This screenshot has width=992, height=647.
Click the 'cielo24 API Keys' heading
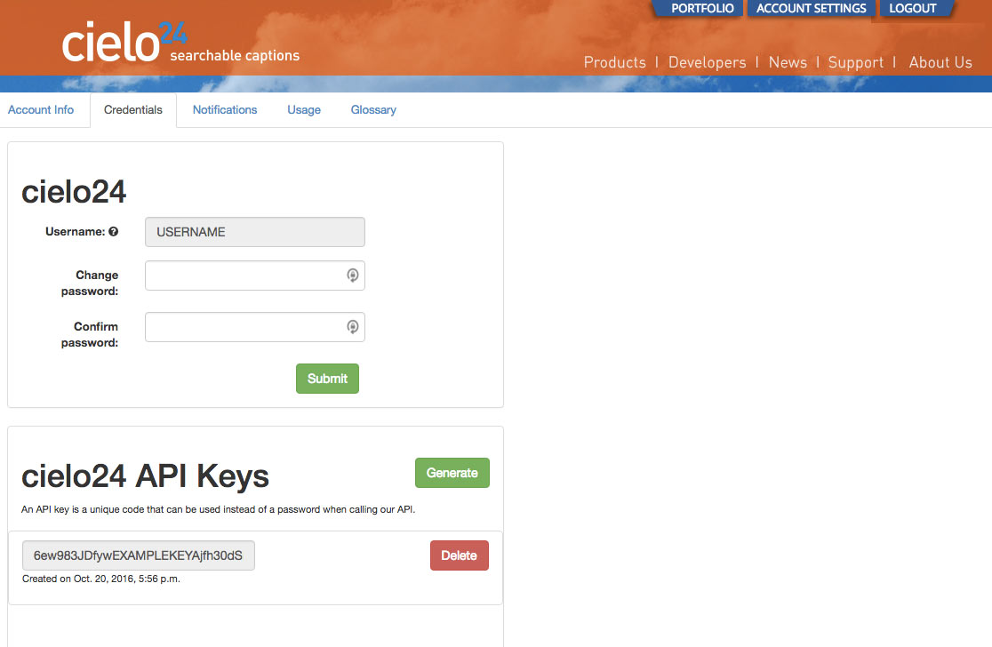click(145, 476)
